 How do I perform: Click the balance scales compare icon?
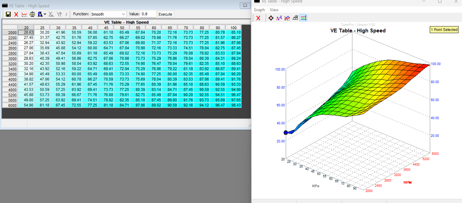click(32, 14)
